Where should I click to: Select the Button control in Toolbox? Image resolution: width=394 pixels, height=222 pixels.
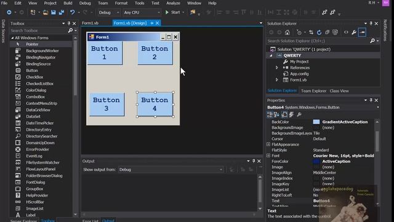(x=31, y=70)
